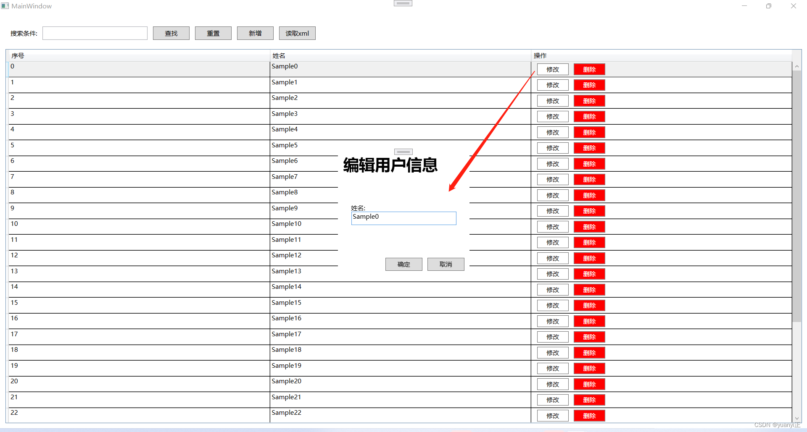This screenshot has width=807, height=432.
Task: Click the MainWindow app icon in title bar
Action: coord(5,6)
